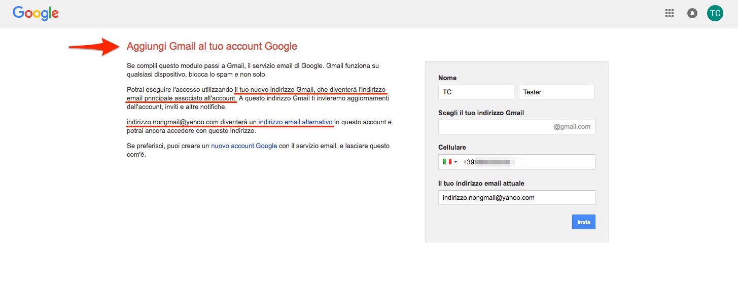Select the Italian flag country code dropdown
This screenshot has width=738, height=284.
(450, 162)
